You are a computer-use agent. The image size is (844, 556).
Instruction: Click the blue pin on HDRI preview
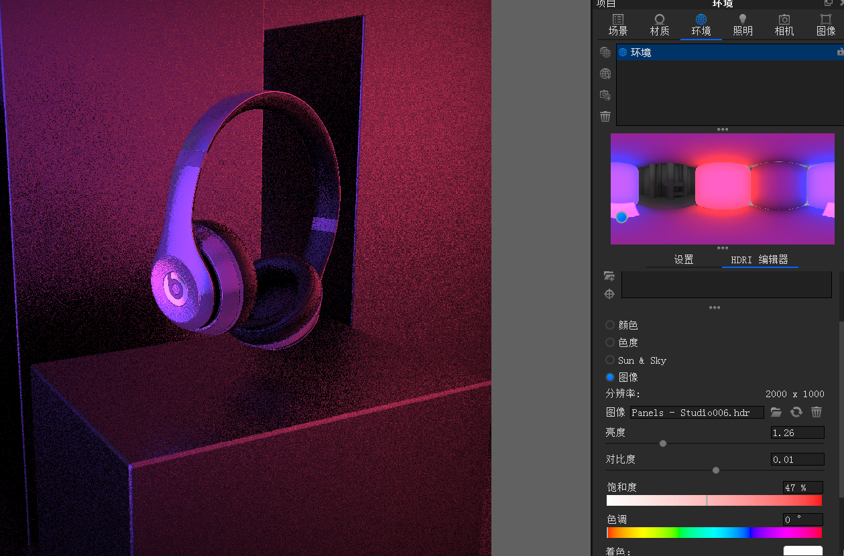click(x=621, y=217)
